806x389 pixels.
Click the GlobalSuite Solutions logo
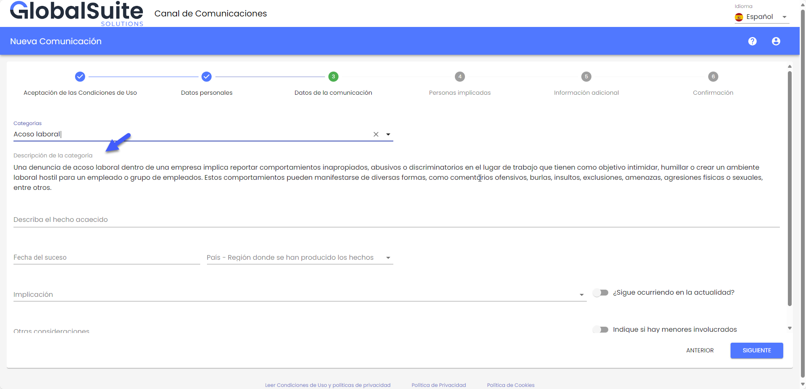[x=77, y=13]
